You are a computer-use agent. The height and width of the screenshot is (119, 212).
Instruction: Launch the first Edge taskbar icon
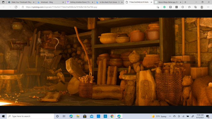point(71,116)
